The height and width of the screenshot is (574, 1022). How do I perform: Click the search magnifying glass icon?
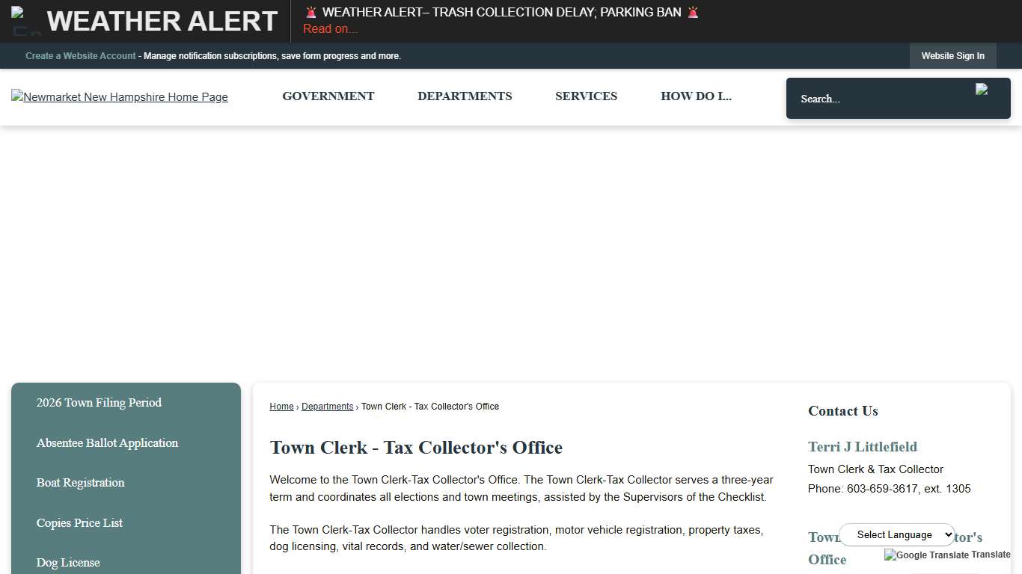(983, 90)
